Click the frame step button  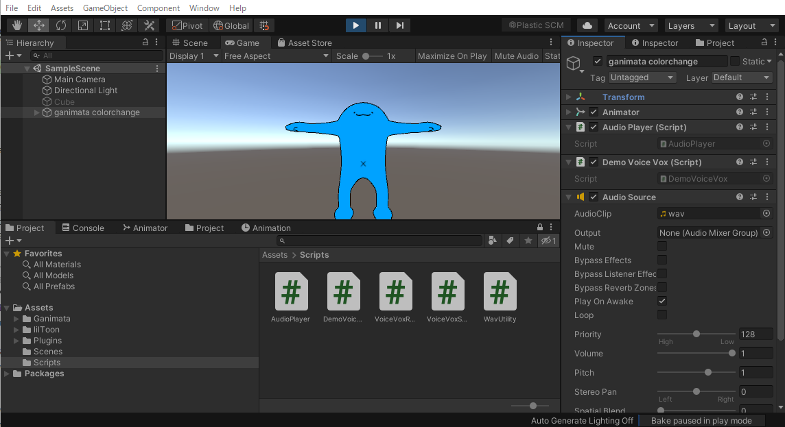click(399, 25)
